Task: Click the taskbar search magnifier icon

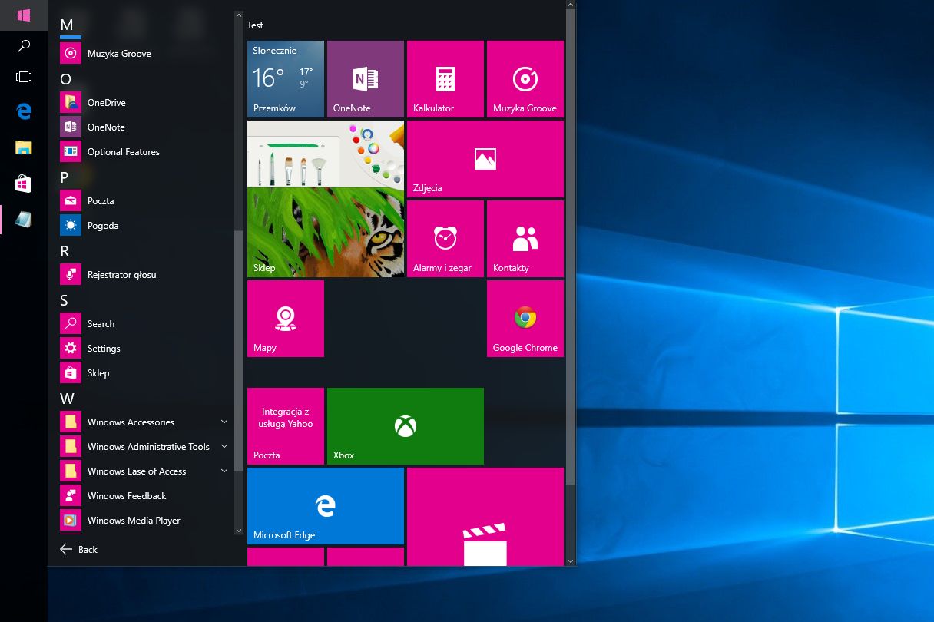Action: (x=24, y=46)
